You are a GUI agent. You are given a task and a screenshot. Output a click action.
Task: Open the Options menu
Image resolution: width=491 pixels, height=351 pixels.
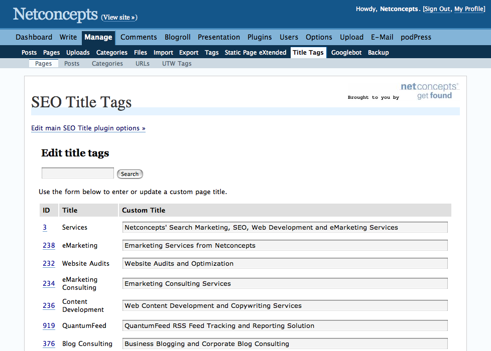[x=319, y=37]
